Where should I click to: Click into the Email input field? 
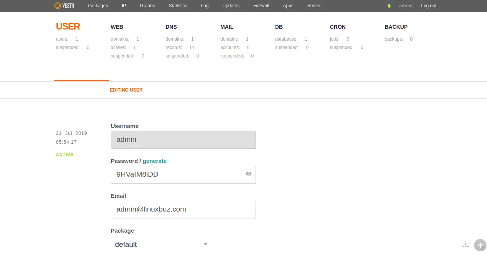click(183, 210)
